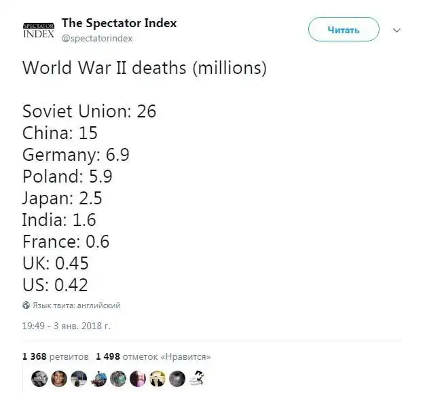Open the teal-colored liker avatar
The image size is (423, 393).
pos(118,379)
